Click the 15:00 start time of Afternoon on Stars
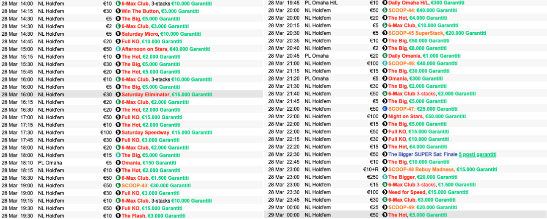Screen dimensions: 547x219 click(27, 49)
